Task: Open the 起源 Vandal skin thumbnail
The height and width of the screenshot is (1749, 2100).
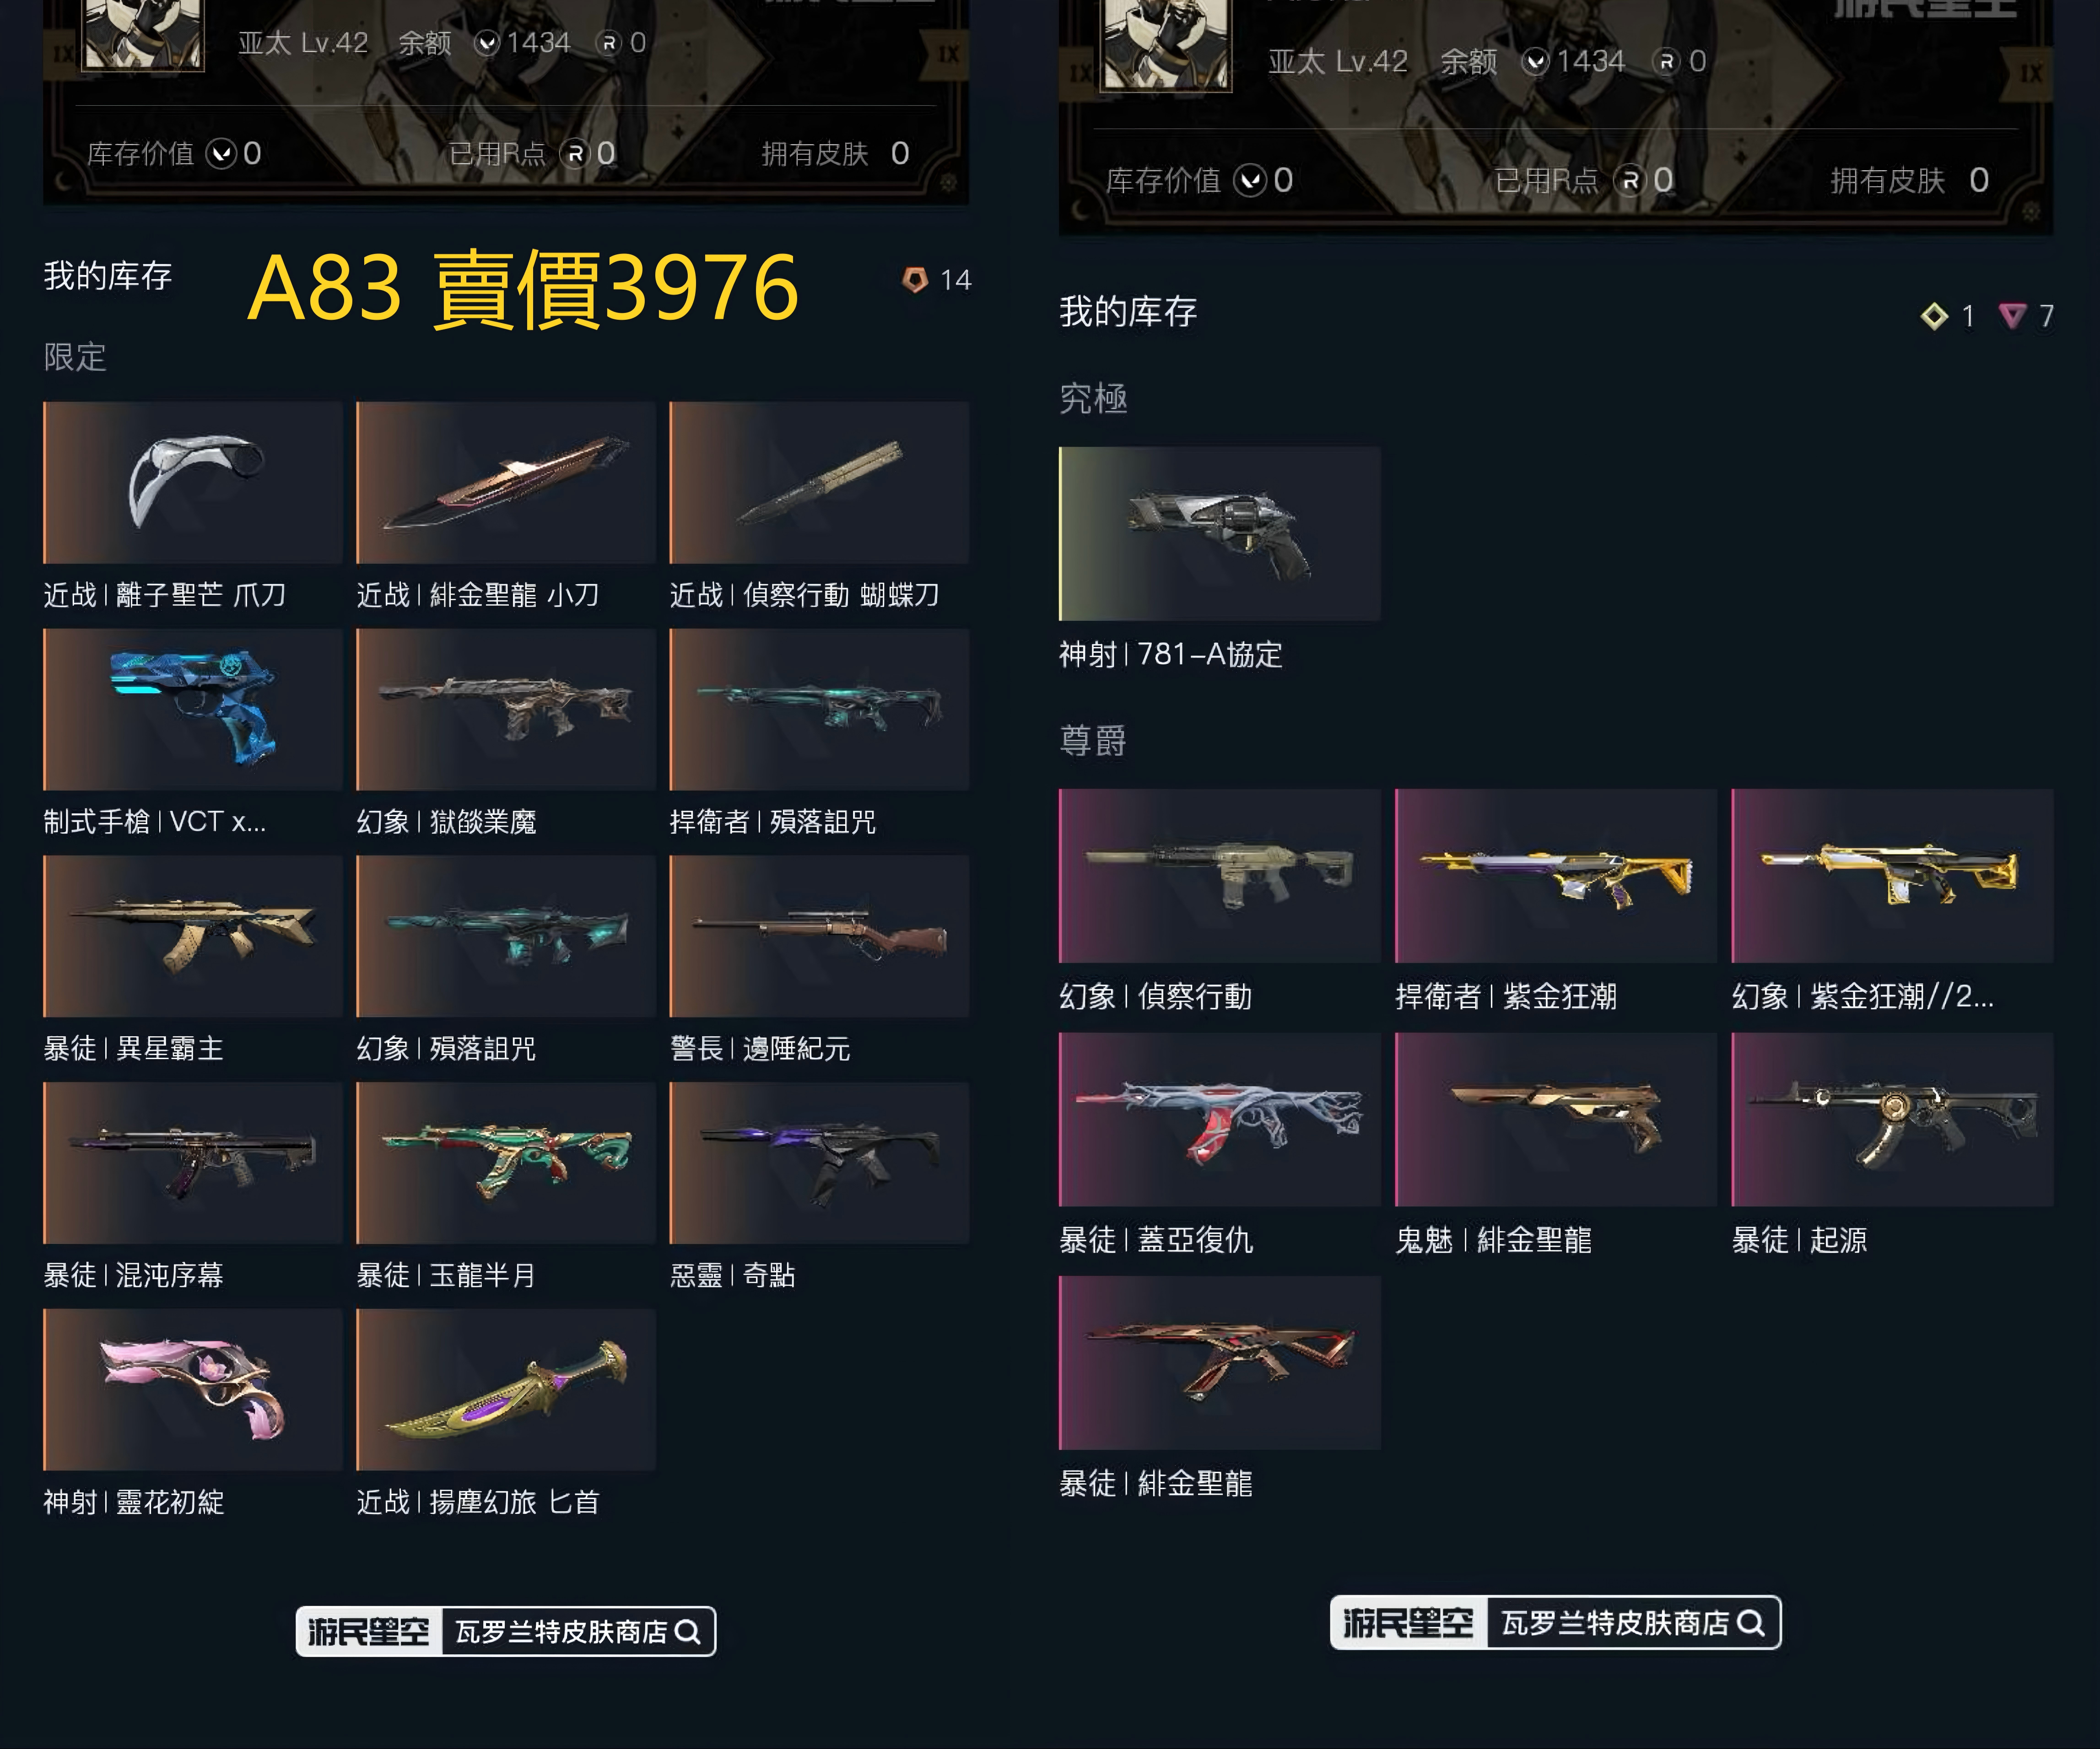Action: (x=1892, y=1119)
